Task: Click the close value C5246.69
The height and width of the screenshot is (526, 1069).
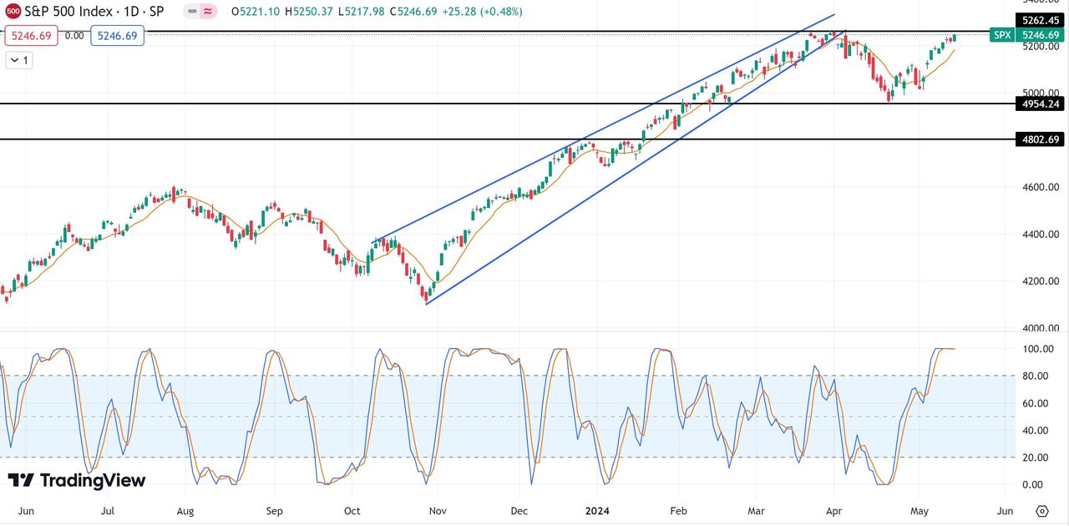Action: coord(414,12)
